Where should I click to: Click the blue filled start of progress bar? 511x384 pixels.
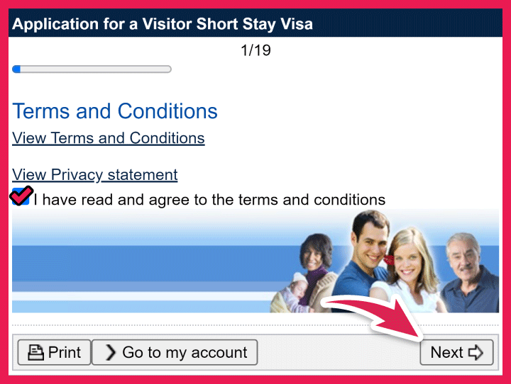click(17, 69)
